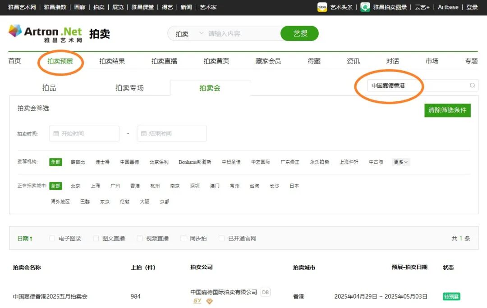
Task: Click the Artron.Net logo
Action: coord(46,33)
